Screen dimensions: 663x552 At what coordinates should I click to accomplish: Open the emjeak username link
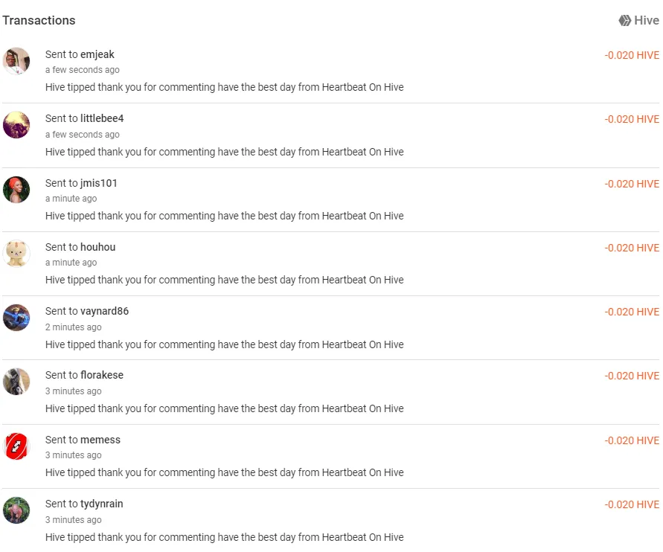(97, 54)
